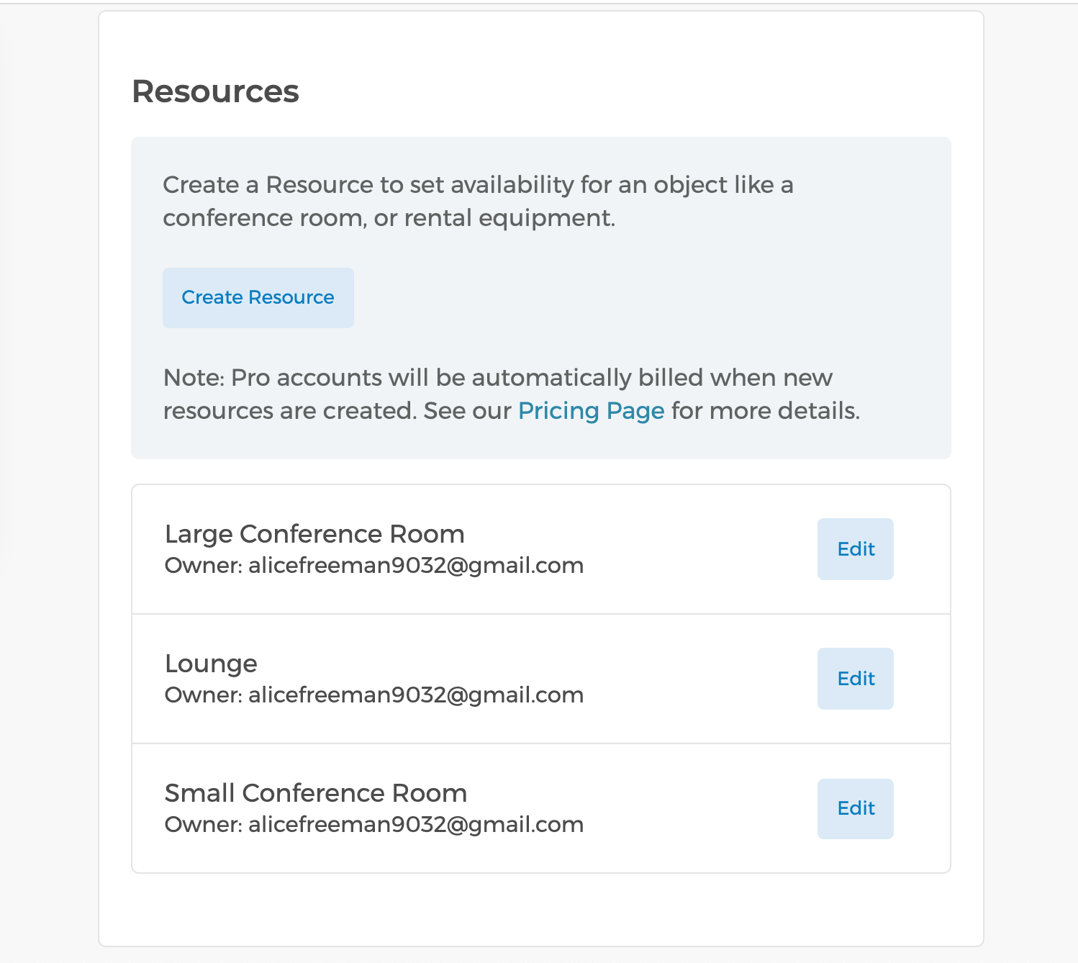Select the Large Conference Room name text
Image resolution: width=1078 pixels, height=963 pixels.
pyautogui.click(x=314, y=534)
